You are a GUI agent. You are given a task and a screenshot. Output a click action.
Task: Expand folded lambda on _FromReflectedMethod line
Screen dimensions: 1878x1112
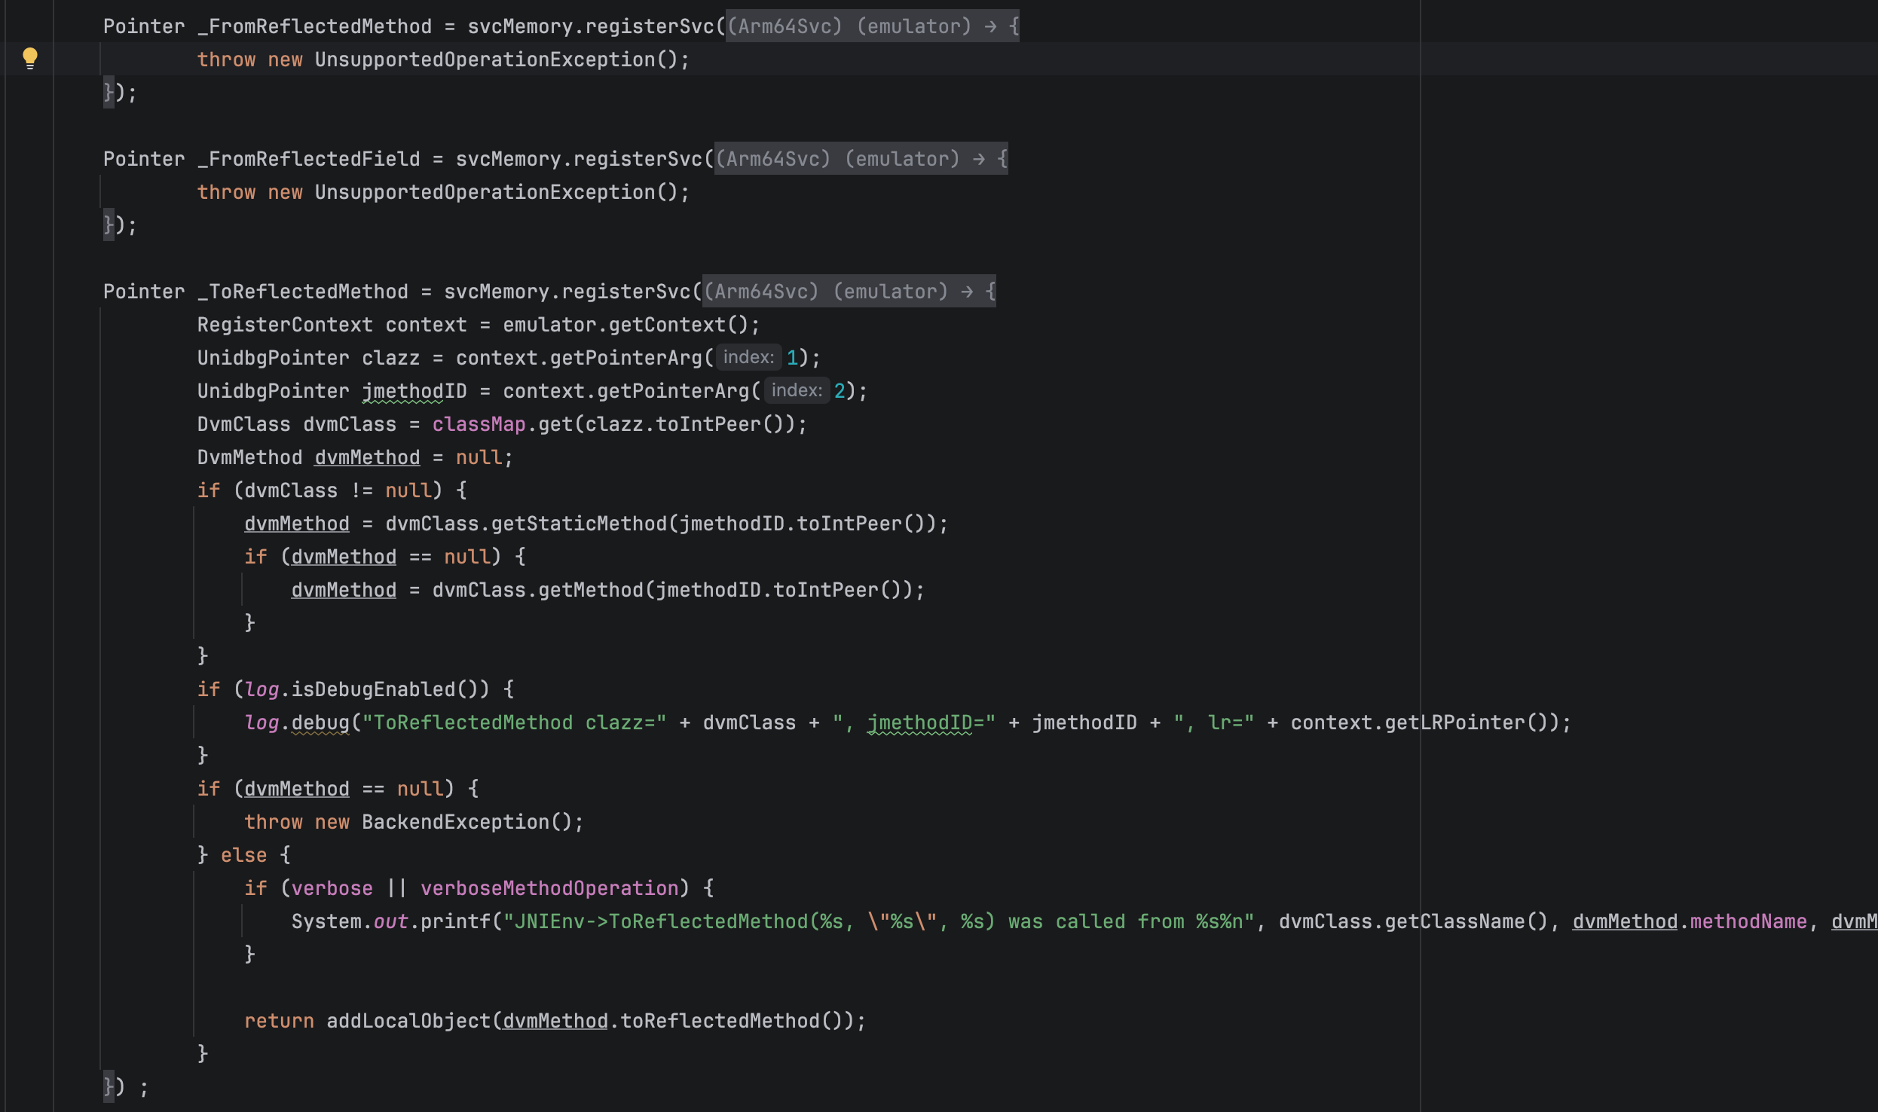(872, 26)
